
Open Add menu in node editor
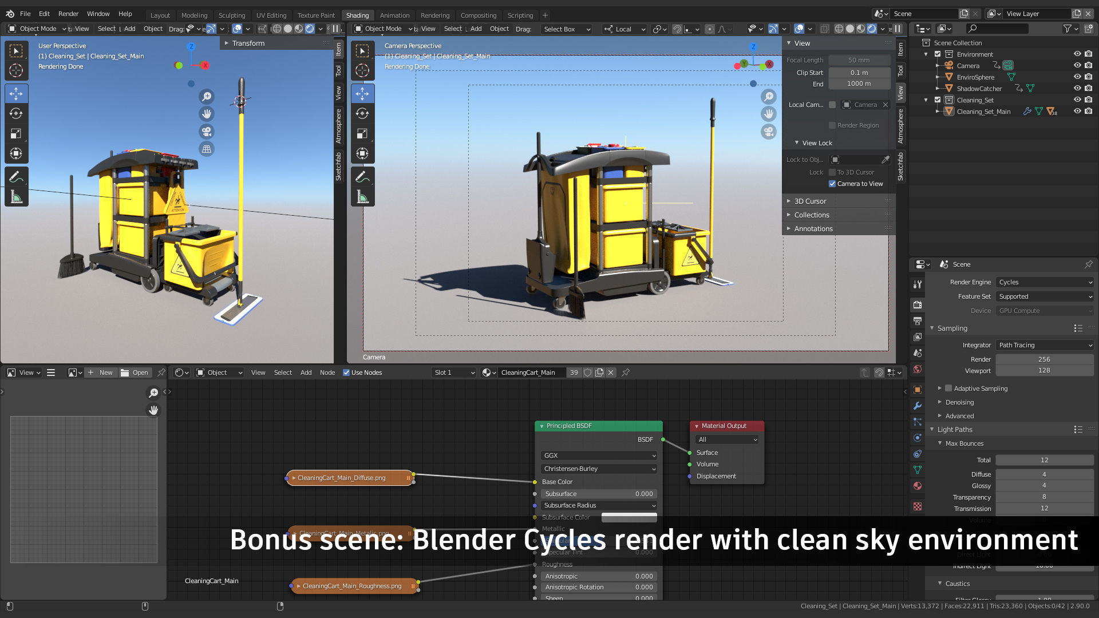(306, 373)
